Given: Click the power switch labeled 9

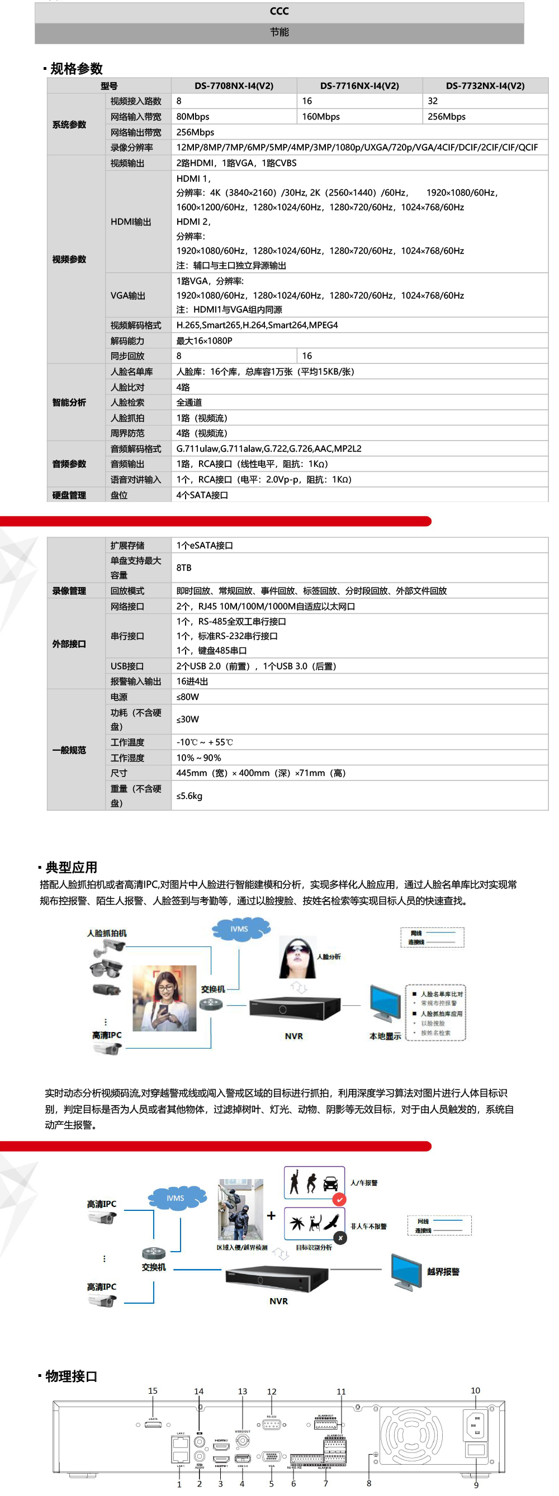Looking at the screenshot, I should point(476,1450).
